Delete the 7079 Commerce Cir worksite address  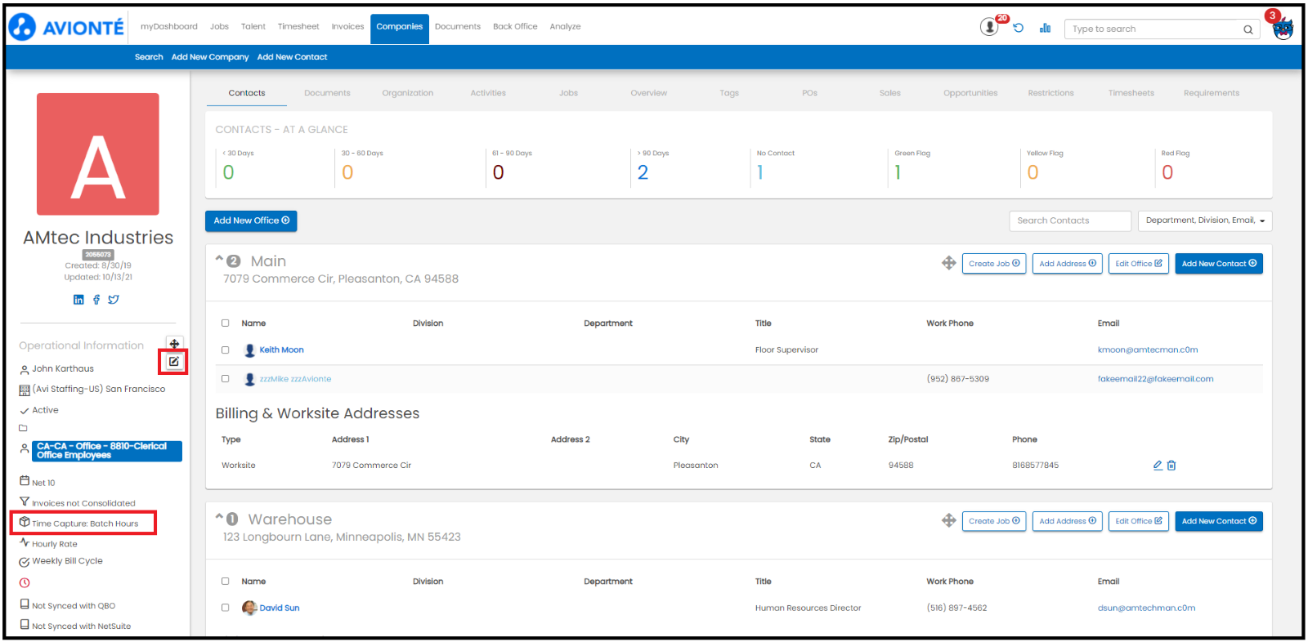tap(1171, 466)
